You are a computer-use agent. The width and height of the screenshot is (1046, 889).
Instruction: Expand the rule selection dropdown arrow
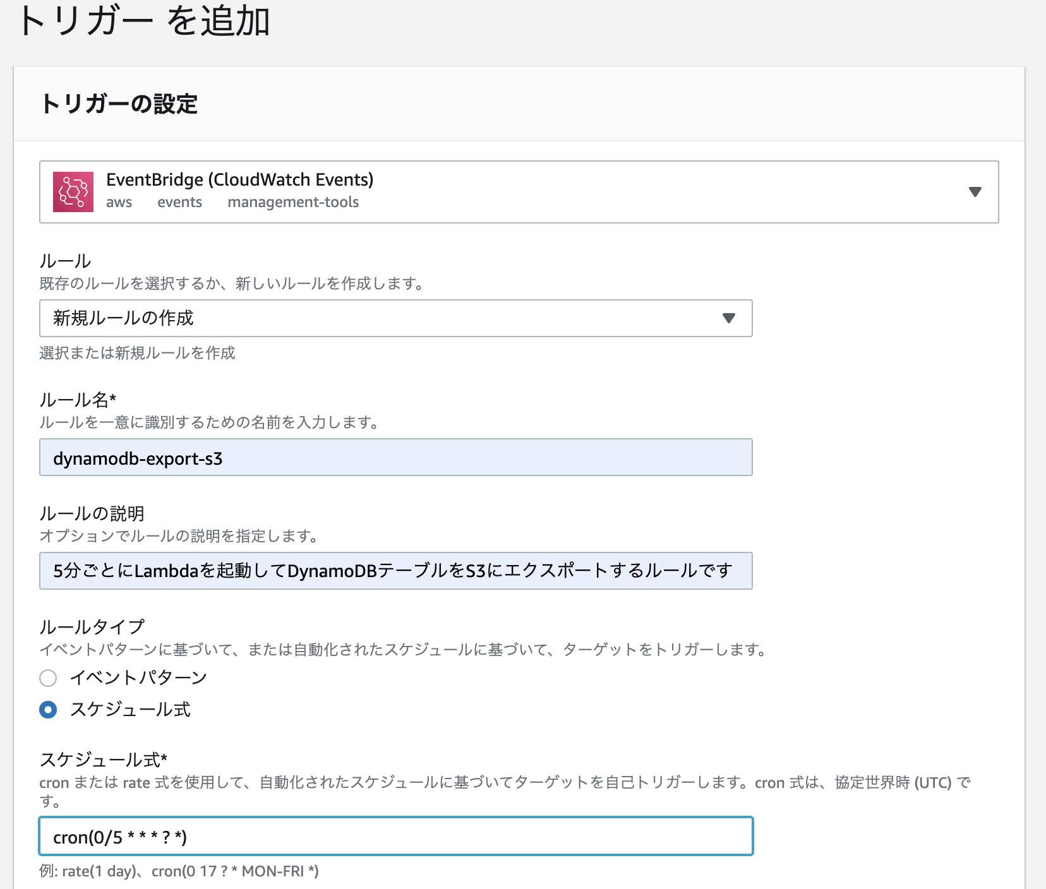729,318
